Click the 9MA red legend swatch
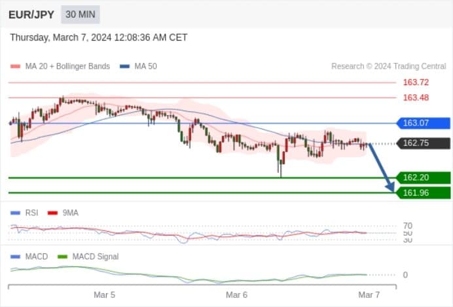The width and height of the screenshot is (453, 307). click(x=52, y=213)
